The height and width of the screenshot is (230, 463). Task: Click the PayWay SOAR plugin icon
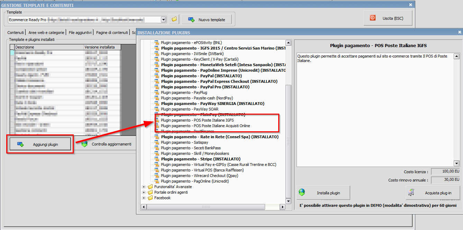pos(157,109)
